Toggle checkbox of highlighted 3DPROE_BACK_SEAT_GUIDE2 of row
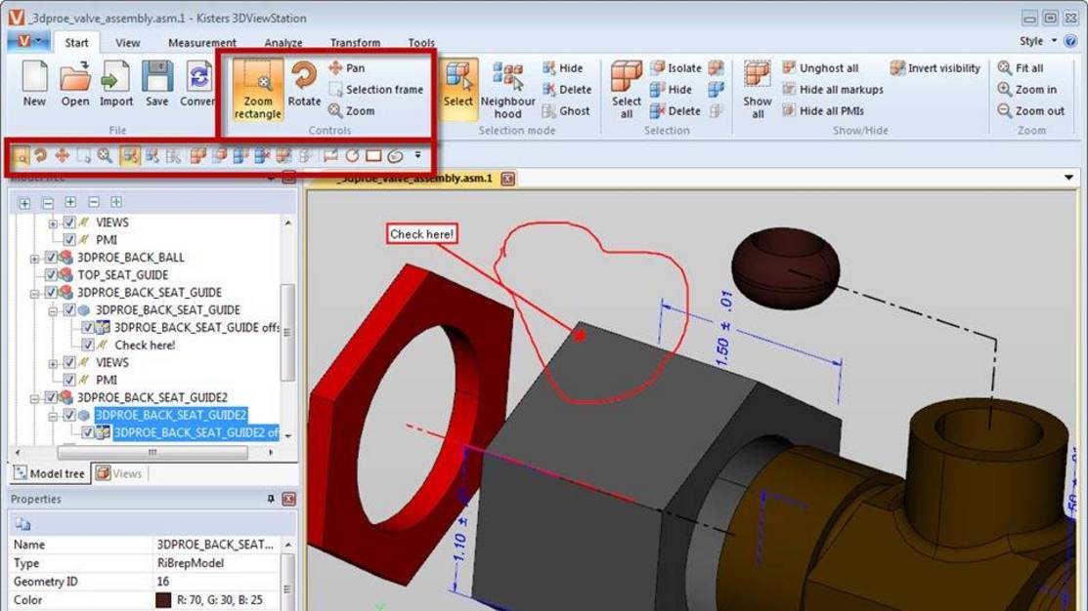This screenshot has height=611, width=1088. pos(87,432)
